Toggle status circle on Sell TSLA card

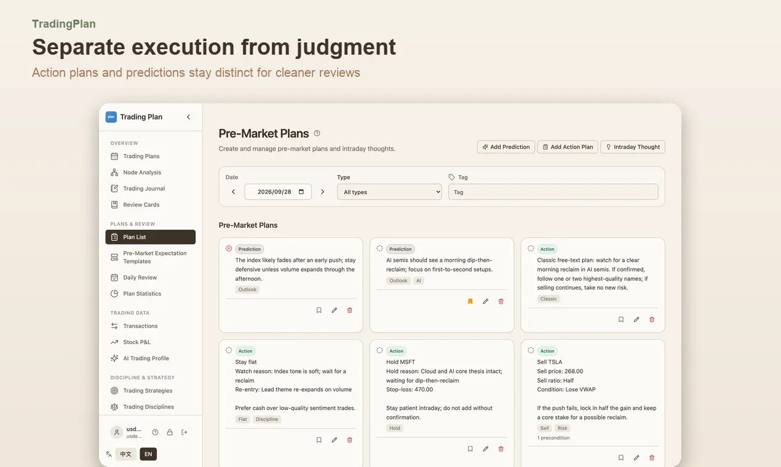[x=531, y=351]
